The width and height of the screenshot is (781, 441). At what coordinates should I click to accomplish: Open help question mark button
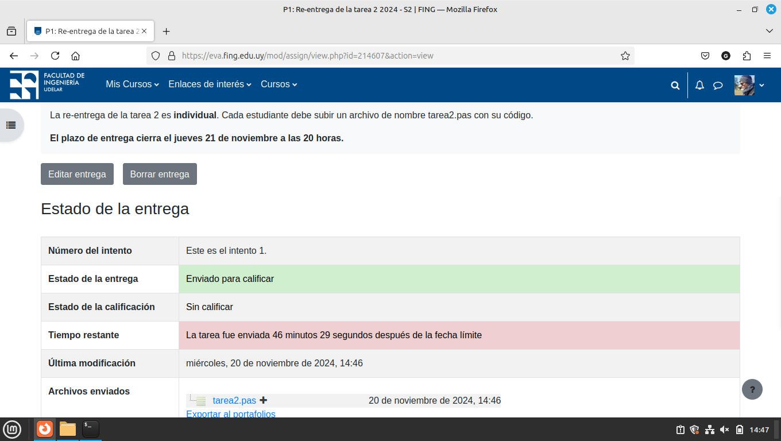(752, 389)
